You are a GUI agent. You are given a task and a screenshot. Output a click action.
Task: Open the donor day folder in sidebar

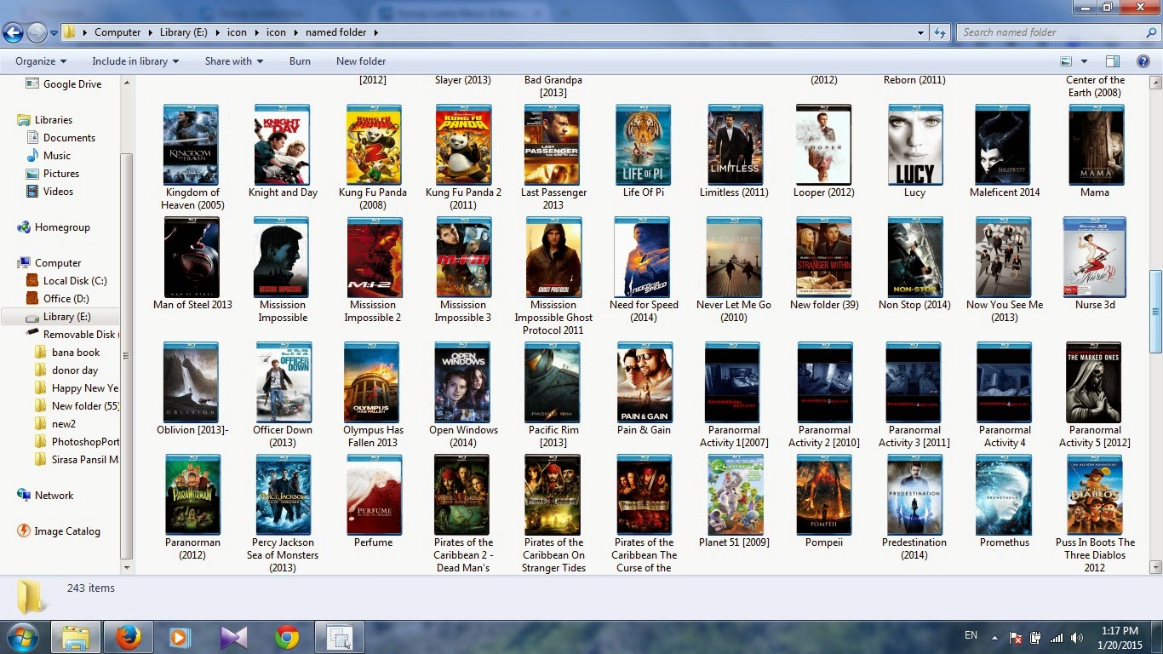[x=75, y=370]
